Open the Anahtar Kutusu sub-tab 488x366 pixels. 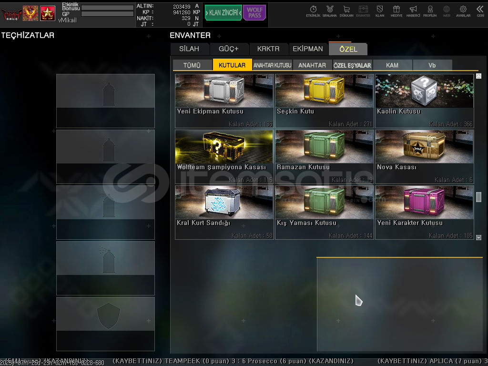[272, 65]
